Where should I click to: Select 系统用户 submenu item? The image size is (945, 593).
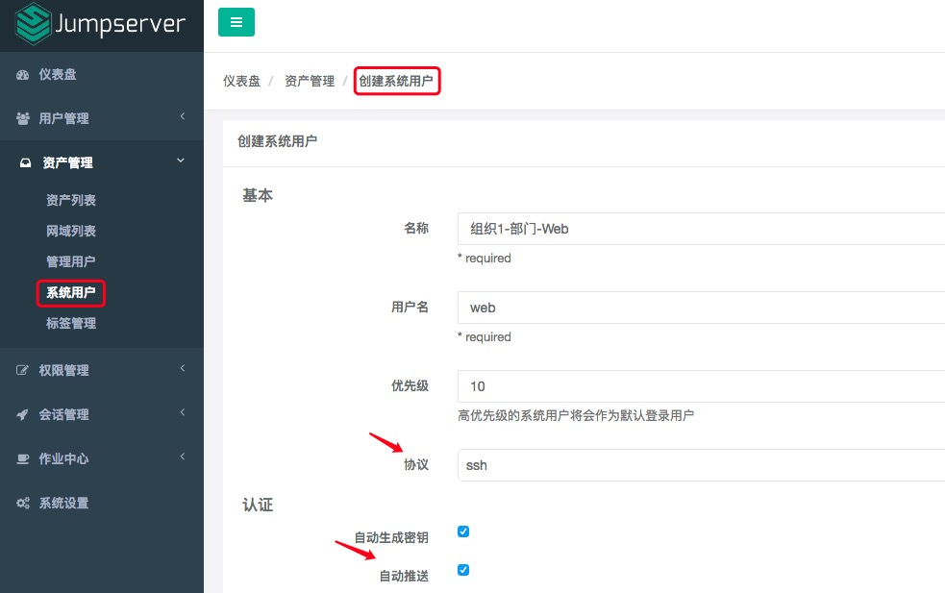coord(71,293)
